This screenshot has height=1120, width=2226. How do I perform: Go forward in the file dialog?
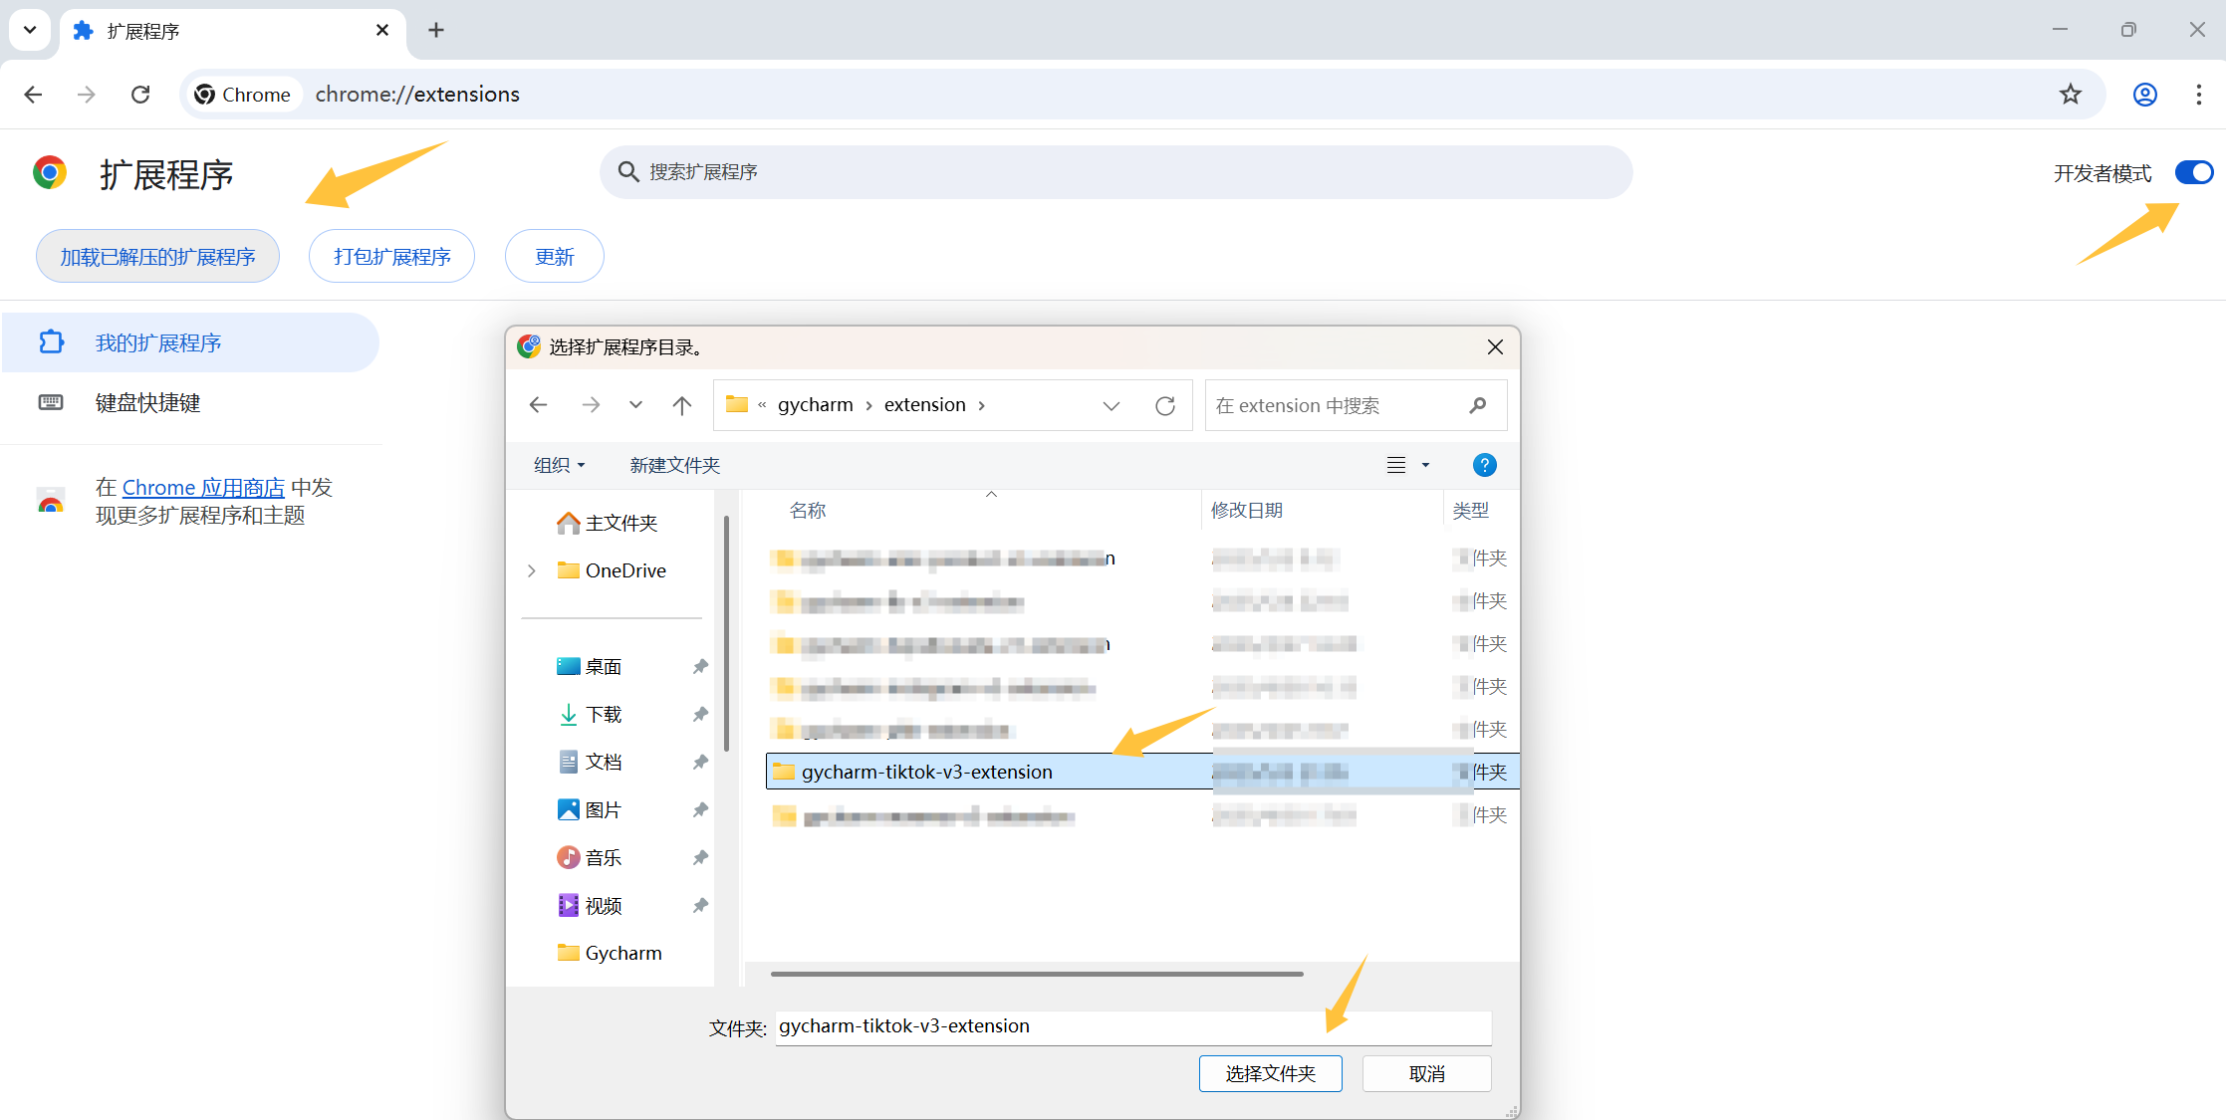[591, 405]
